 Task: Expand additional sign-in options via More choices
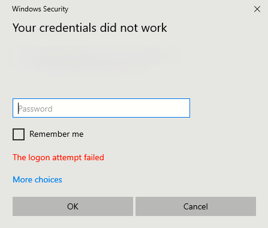37,179
